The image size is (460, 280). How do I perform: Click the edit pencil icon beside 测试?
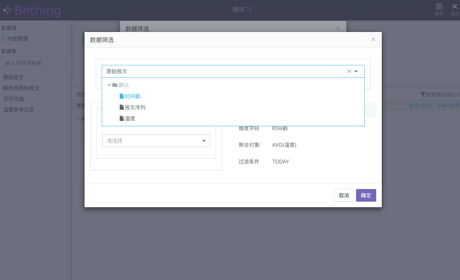point(250,10)
